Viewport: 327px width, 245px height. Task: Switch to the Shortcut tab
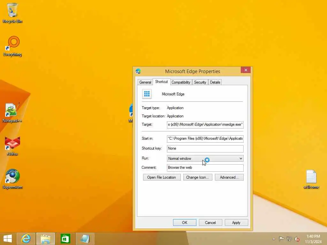click(161, 82)
